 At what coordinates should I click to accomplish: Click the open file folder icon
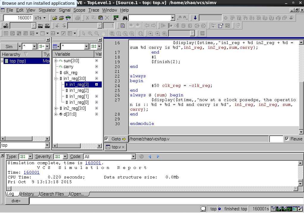(x=55, y=18)
